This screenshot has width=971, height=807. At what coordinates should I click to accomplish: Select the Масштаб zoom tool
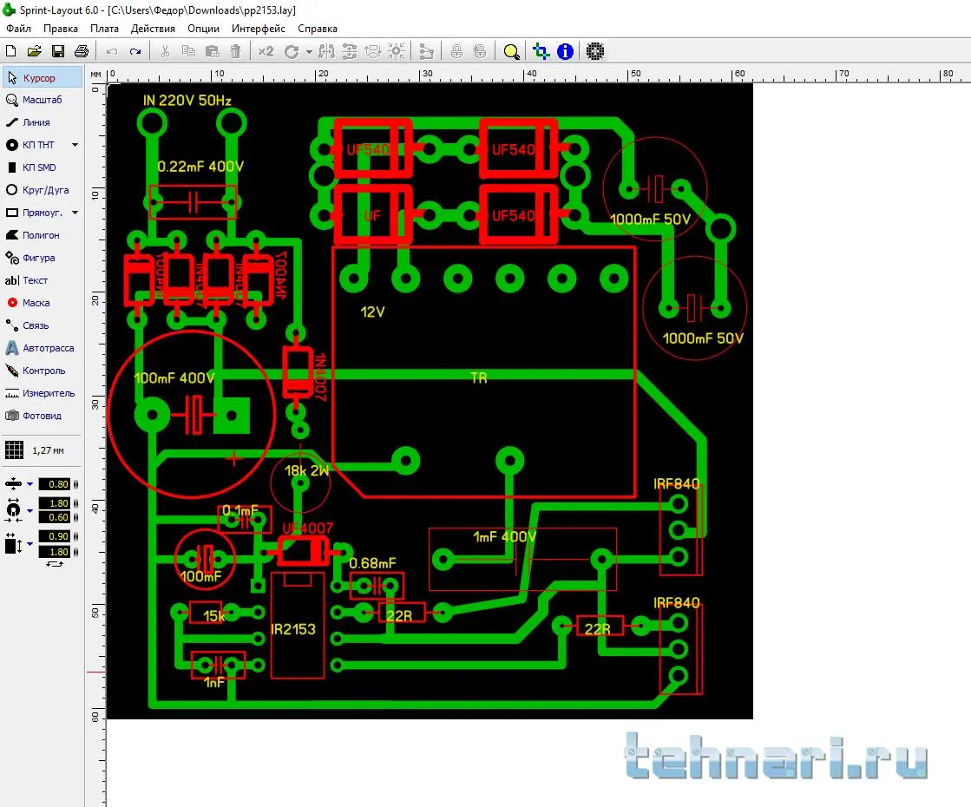click(42, 100)
